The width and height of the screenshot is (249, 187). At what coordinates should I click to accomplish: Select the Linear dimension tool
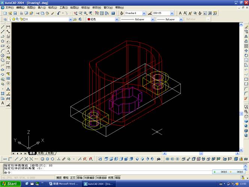coord(8,27)
